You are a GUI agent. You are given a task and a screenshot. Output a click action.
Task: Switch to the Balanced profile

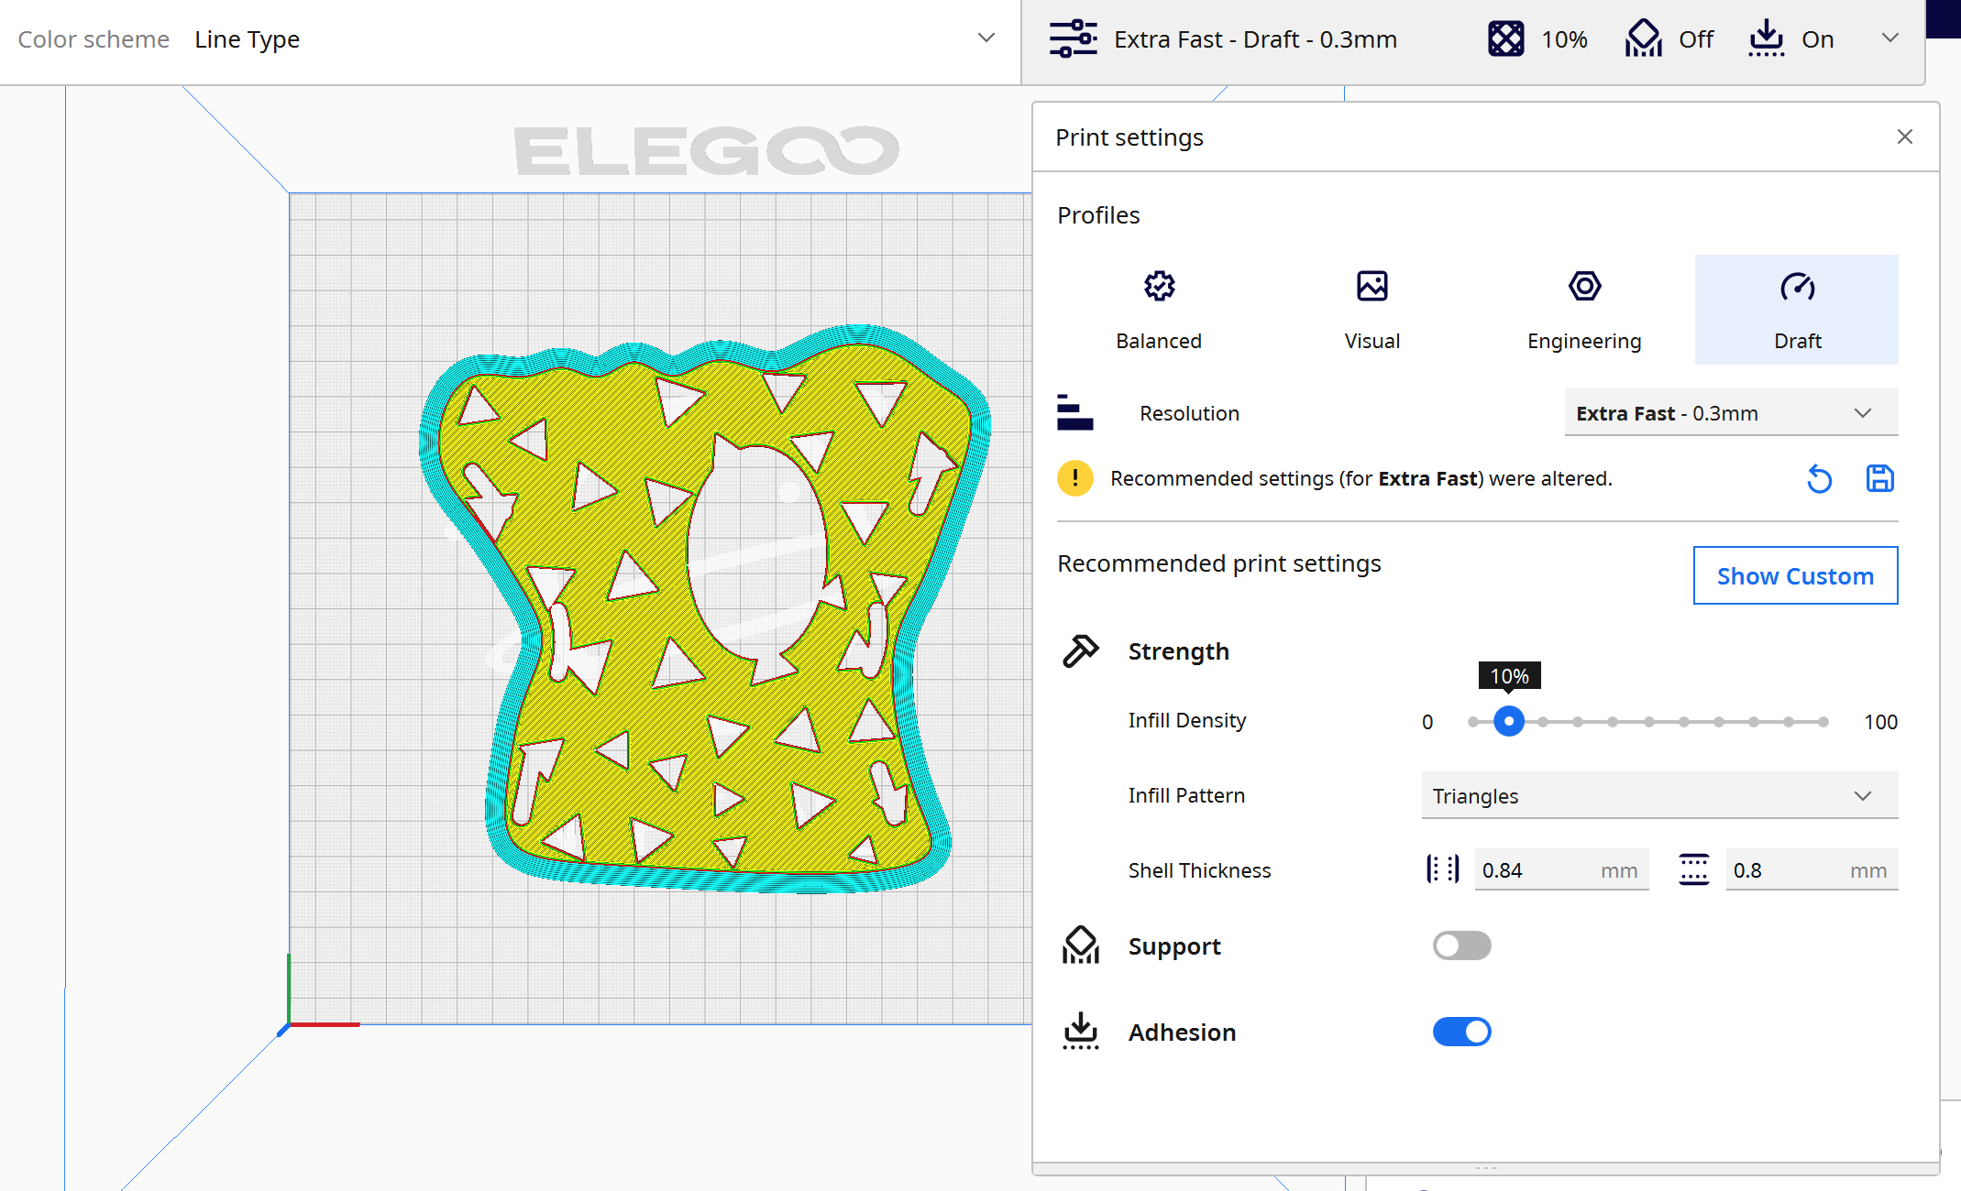(1160, 307)
